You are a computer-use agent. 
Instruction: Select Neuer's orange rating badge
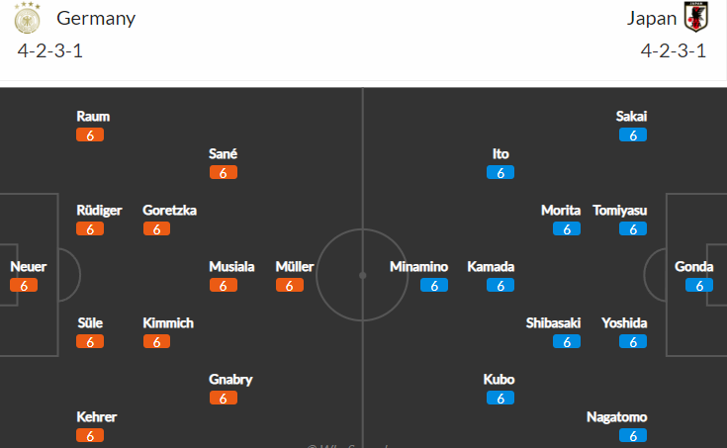click(24, 285)
